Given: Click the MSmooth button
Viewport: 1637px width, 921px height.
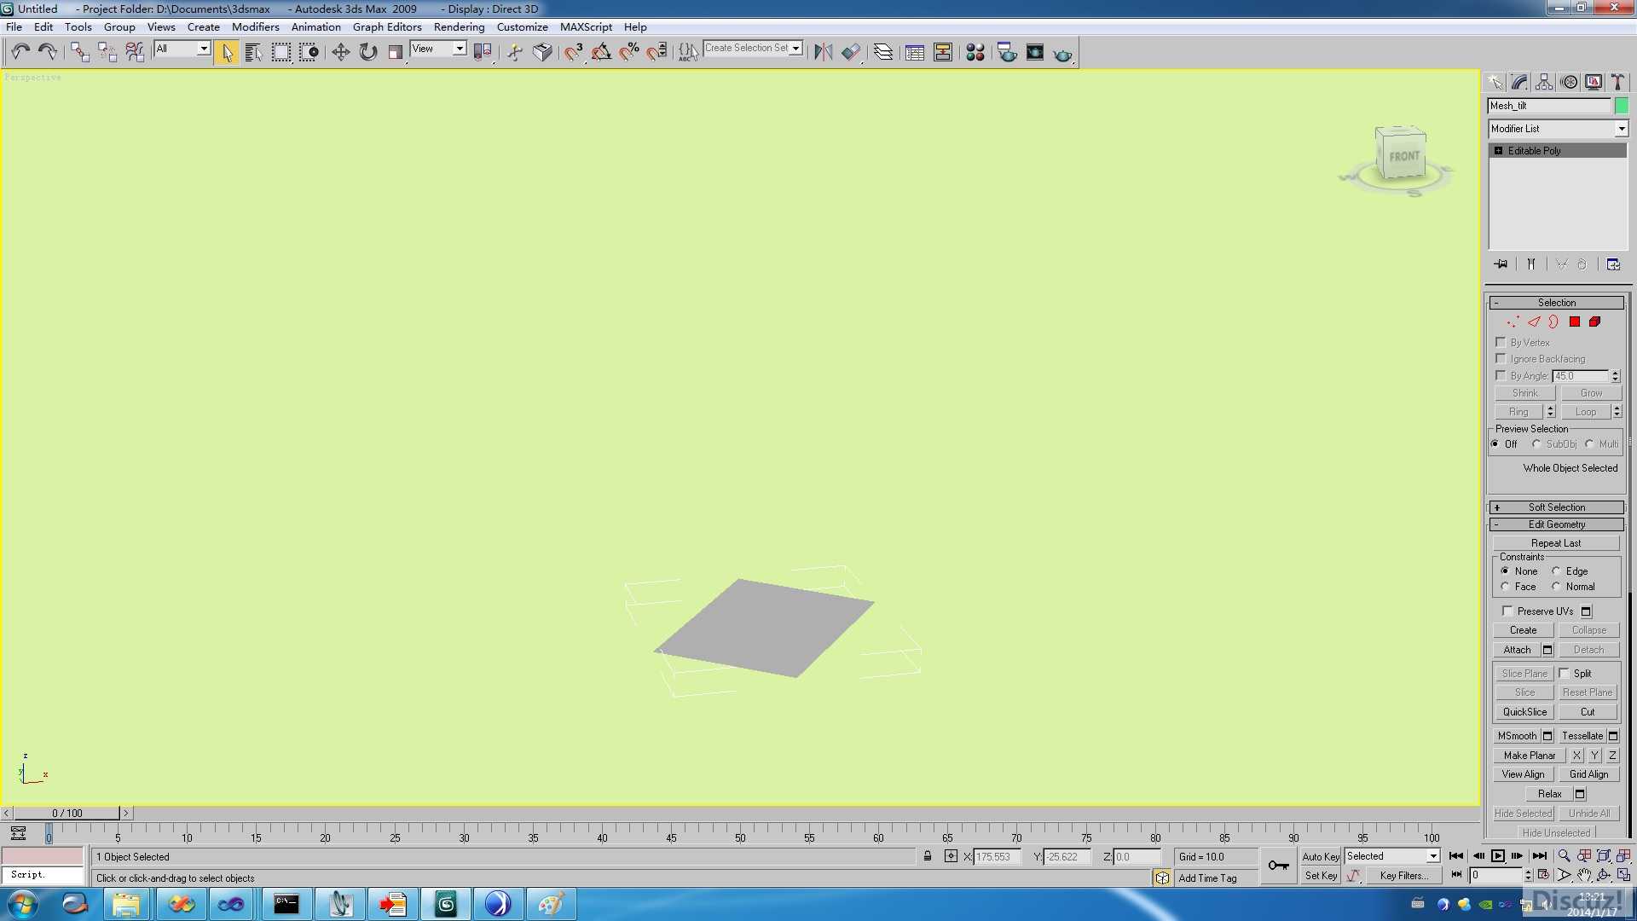Looking at the screenshot, I should point(1518,736).
